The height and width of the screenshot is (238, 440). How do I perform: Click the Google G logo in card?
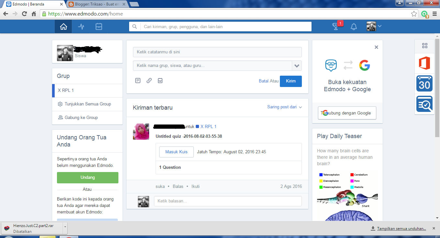365,66
